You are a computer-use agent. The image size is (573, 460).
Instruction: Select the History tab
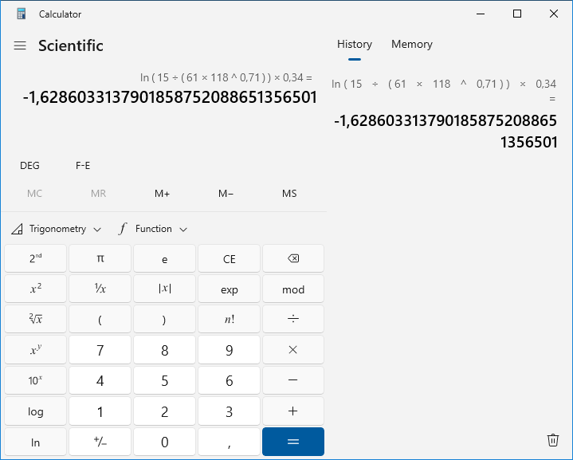355,45
